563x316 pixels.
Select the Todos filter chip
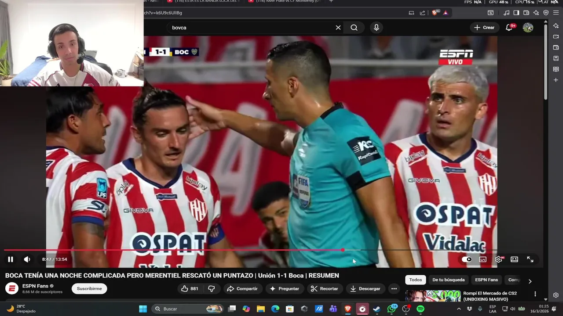click(x=416, y=280)
